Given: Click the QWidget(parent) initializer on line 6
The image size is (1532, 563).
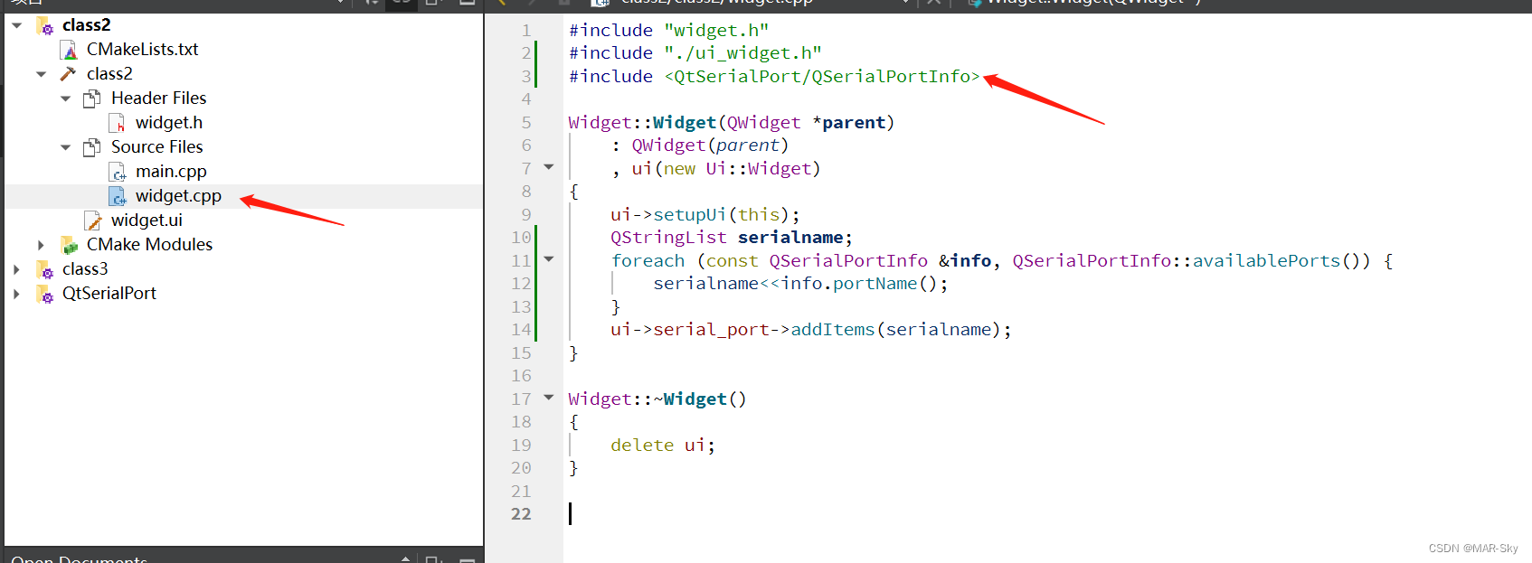Looking at the screenshot, I should (710, 145).
